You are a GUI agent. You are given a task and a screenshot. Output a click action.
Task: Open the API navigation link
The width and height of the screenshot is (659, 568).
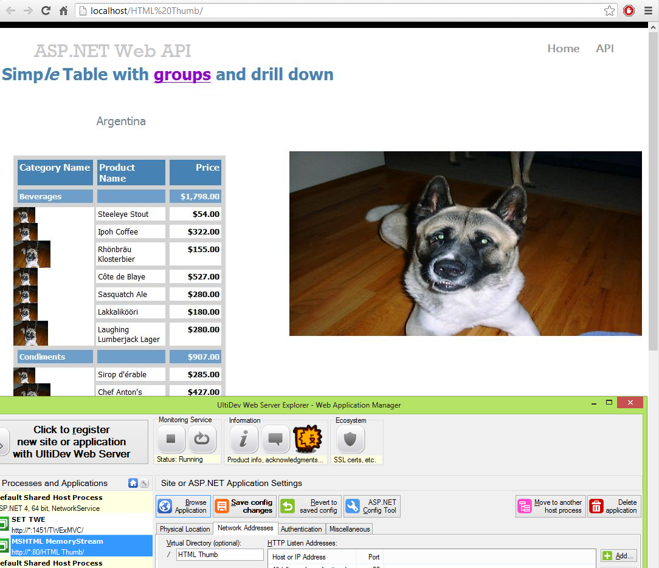(x=605, y=49)
